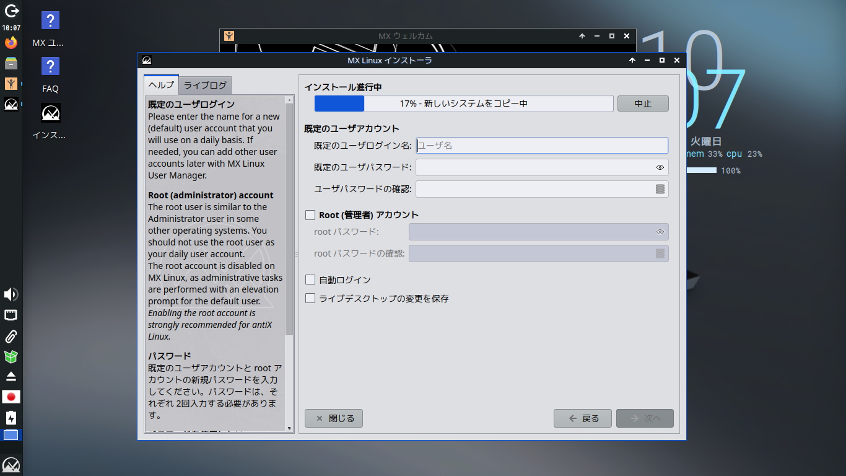Select the FAQ desktop icon
846x476 pixels.
tap(50, 75)
